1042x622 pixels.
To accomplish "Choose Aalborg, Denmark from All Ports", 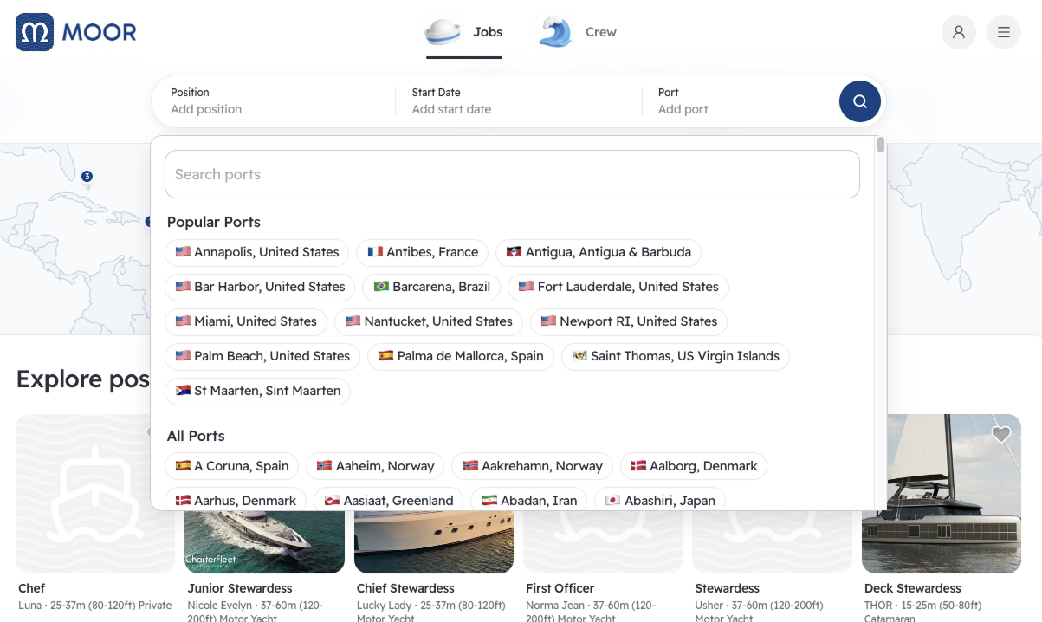I will [693, 466].
